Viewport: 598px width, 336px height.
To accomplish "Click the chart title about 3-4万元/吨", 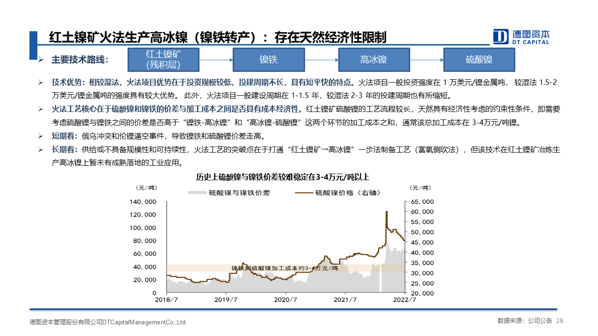I will point(283,177).
